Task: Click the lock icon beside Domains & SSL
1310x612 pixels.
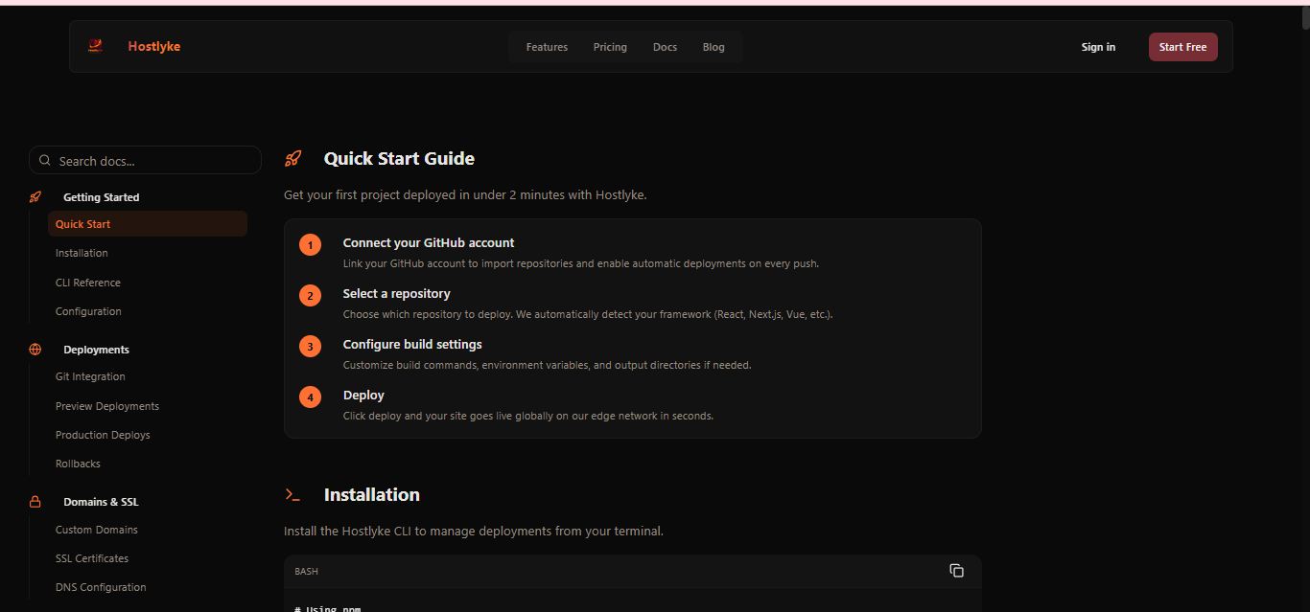Action: (35, 501)
